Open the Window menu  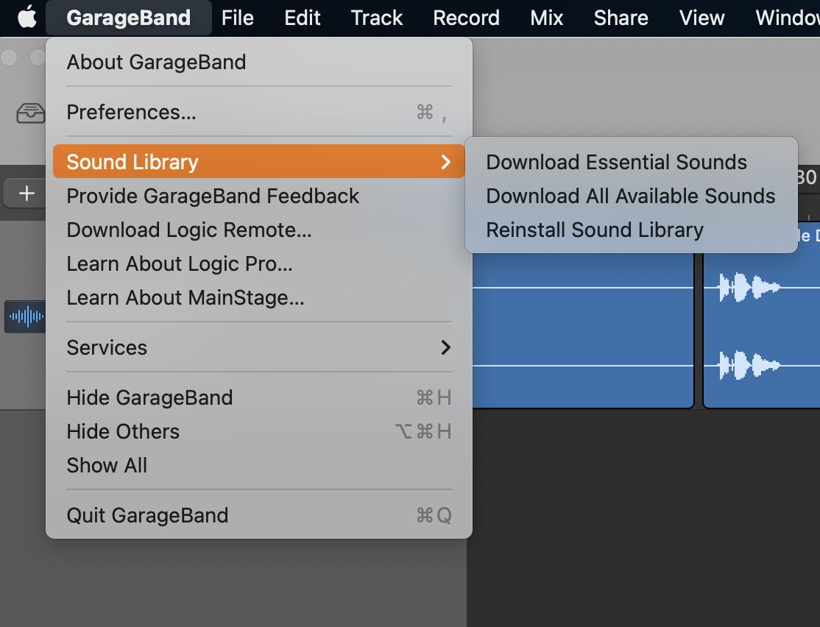coord(788,18)
